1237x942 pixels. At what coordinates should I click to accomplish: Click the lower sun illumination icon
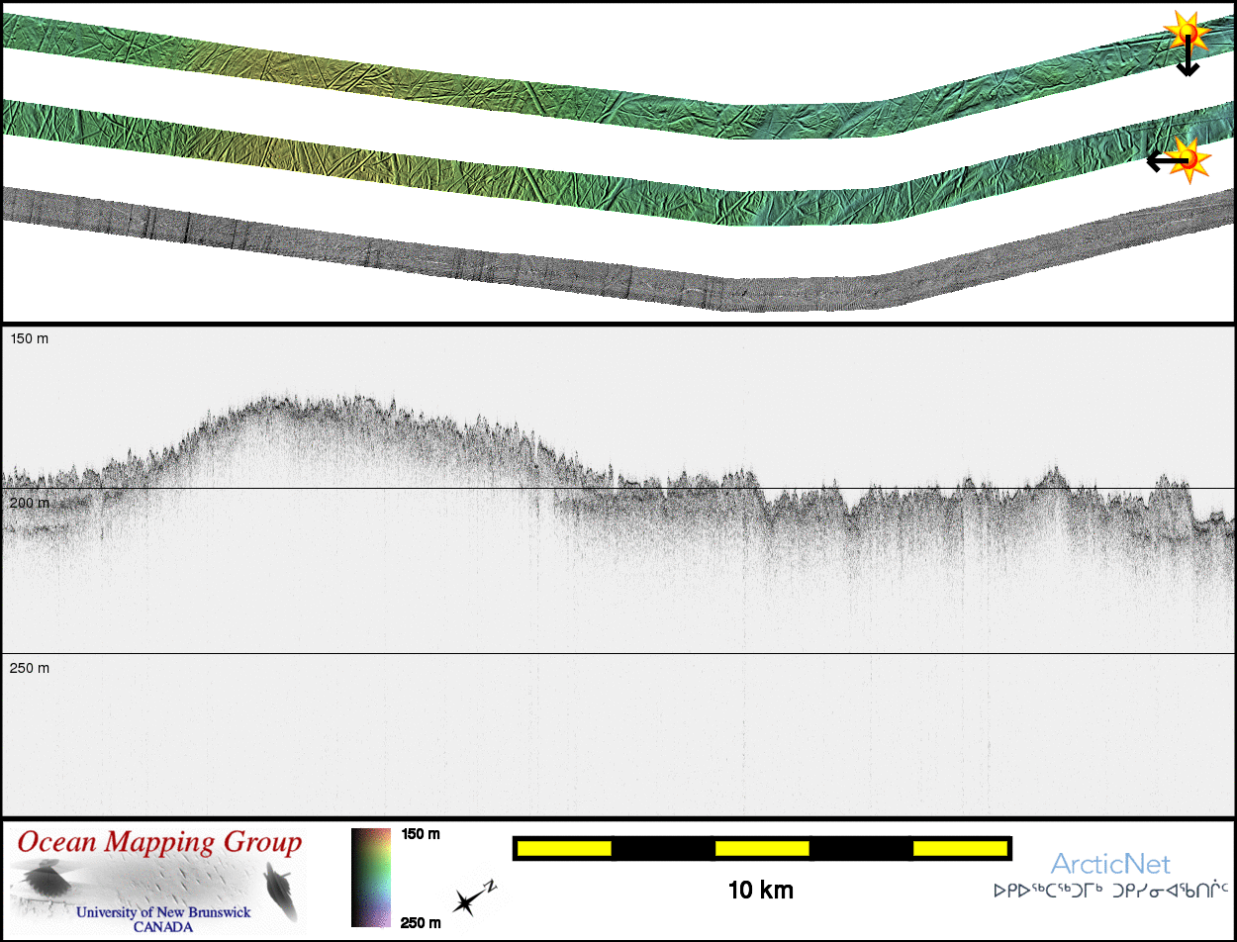1189,158
